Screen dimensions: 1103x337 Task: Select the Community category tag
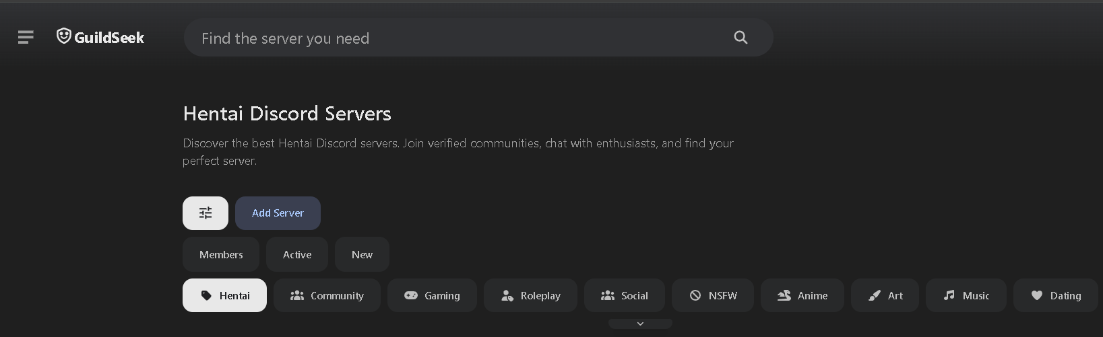(x=327, y=295)
